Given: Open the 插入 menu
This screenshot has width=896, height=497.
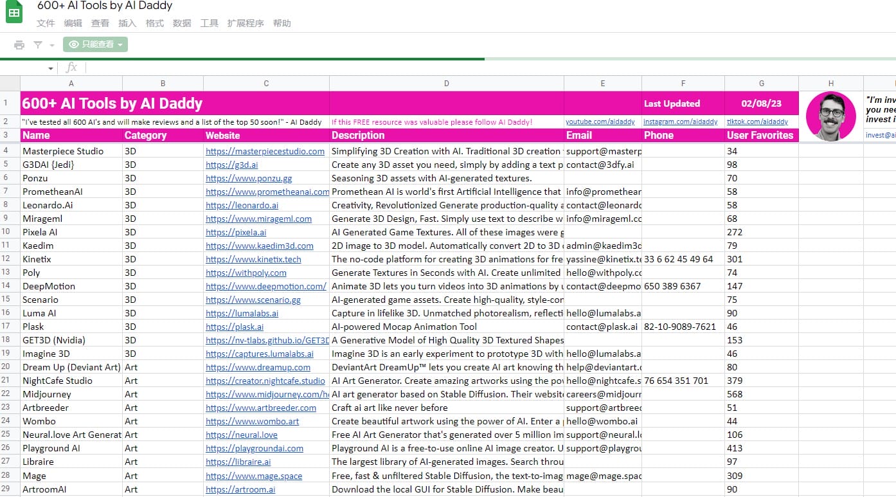Looking at the screenshot, I should pos(127,23).
